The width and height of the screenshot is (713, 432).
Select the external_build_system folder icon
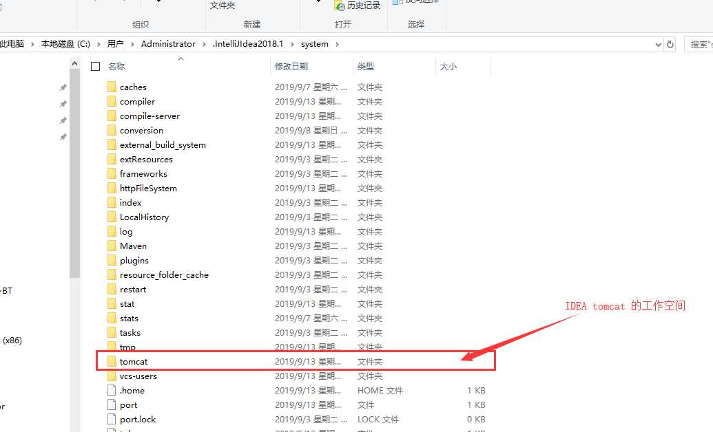tap(112, 145)
